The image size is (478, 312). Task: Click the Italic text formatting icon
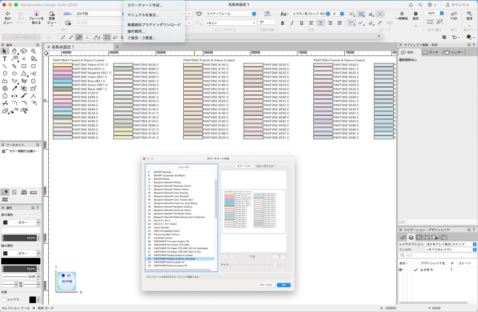point(292,23)
